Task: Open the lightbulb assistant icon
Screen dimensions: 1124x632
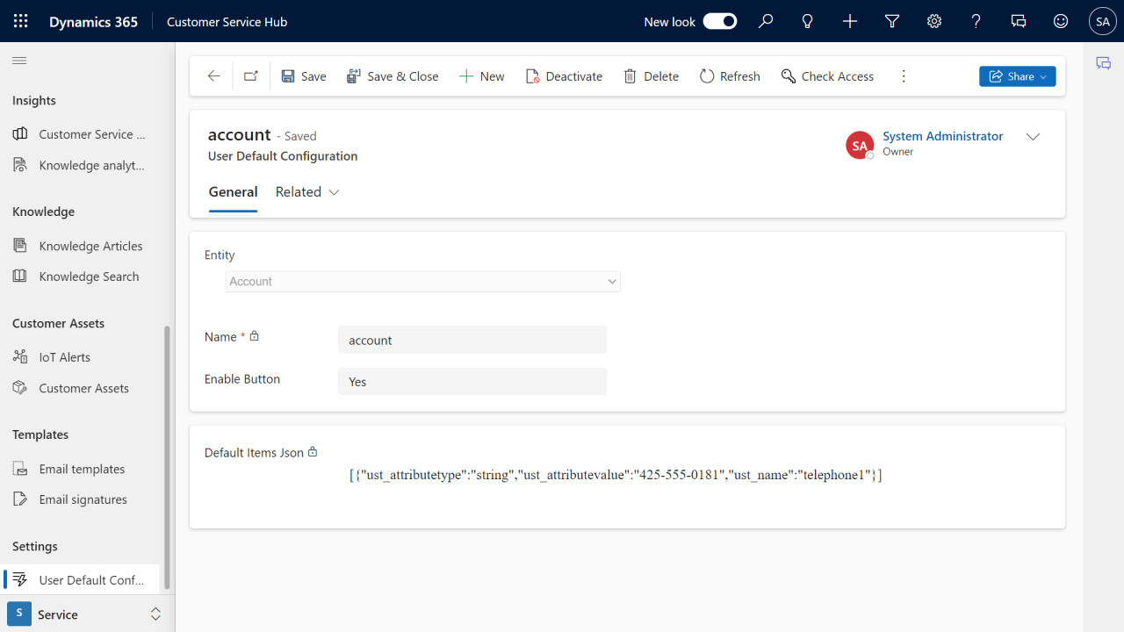Action: [x=808, y=21]
